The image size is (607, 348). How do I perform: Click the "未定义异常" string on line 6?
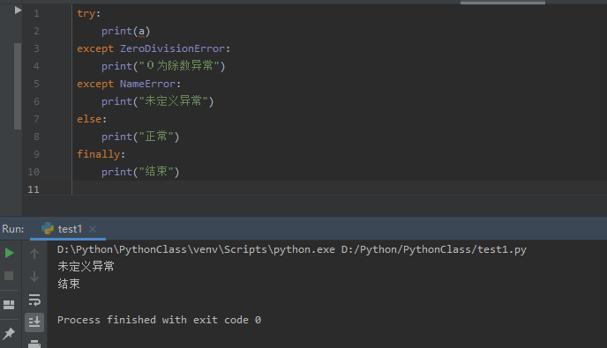click(174, 101)
